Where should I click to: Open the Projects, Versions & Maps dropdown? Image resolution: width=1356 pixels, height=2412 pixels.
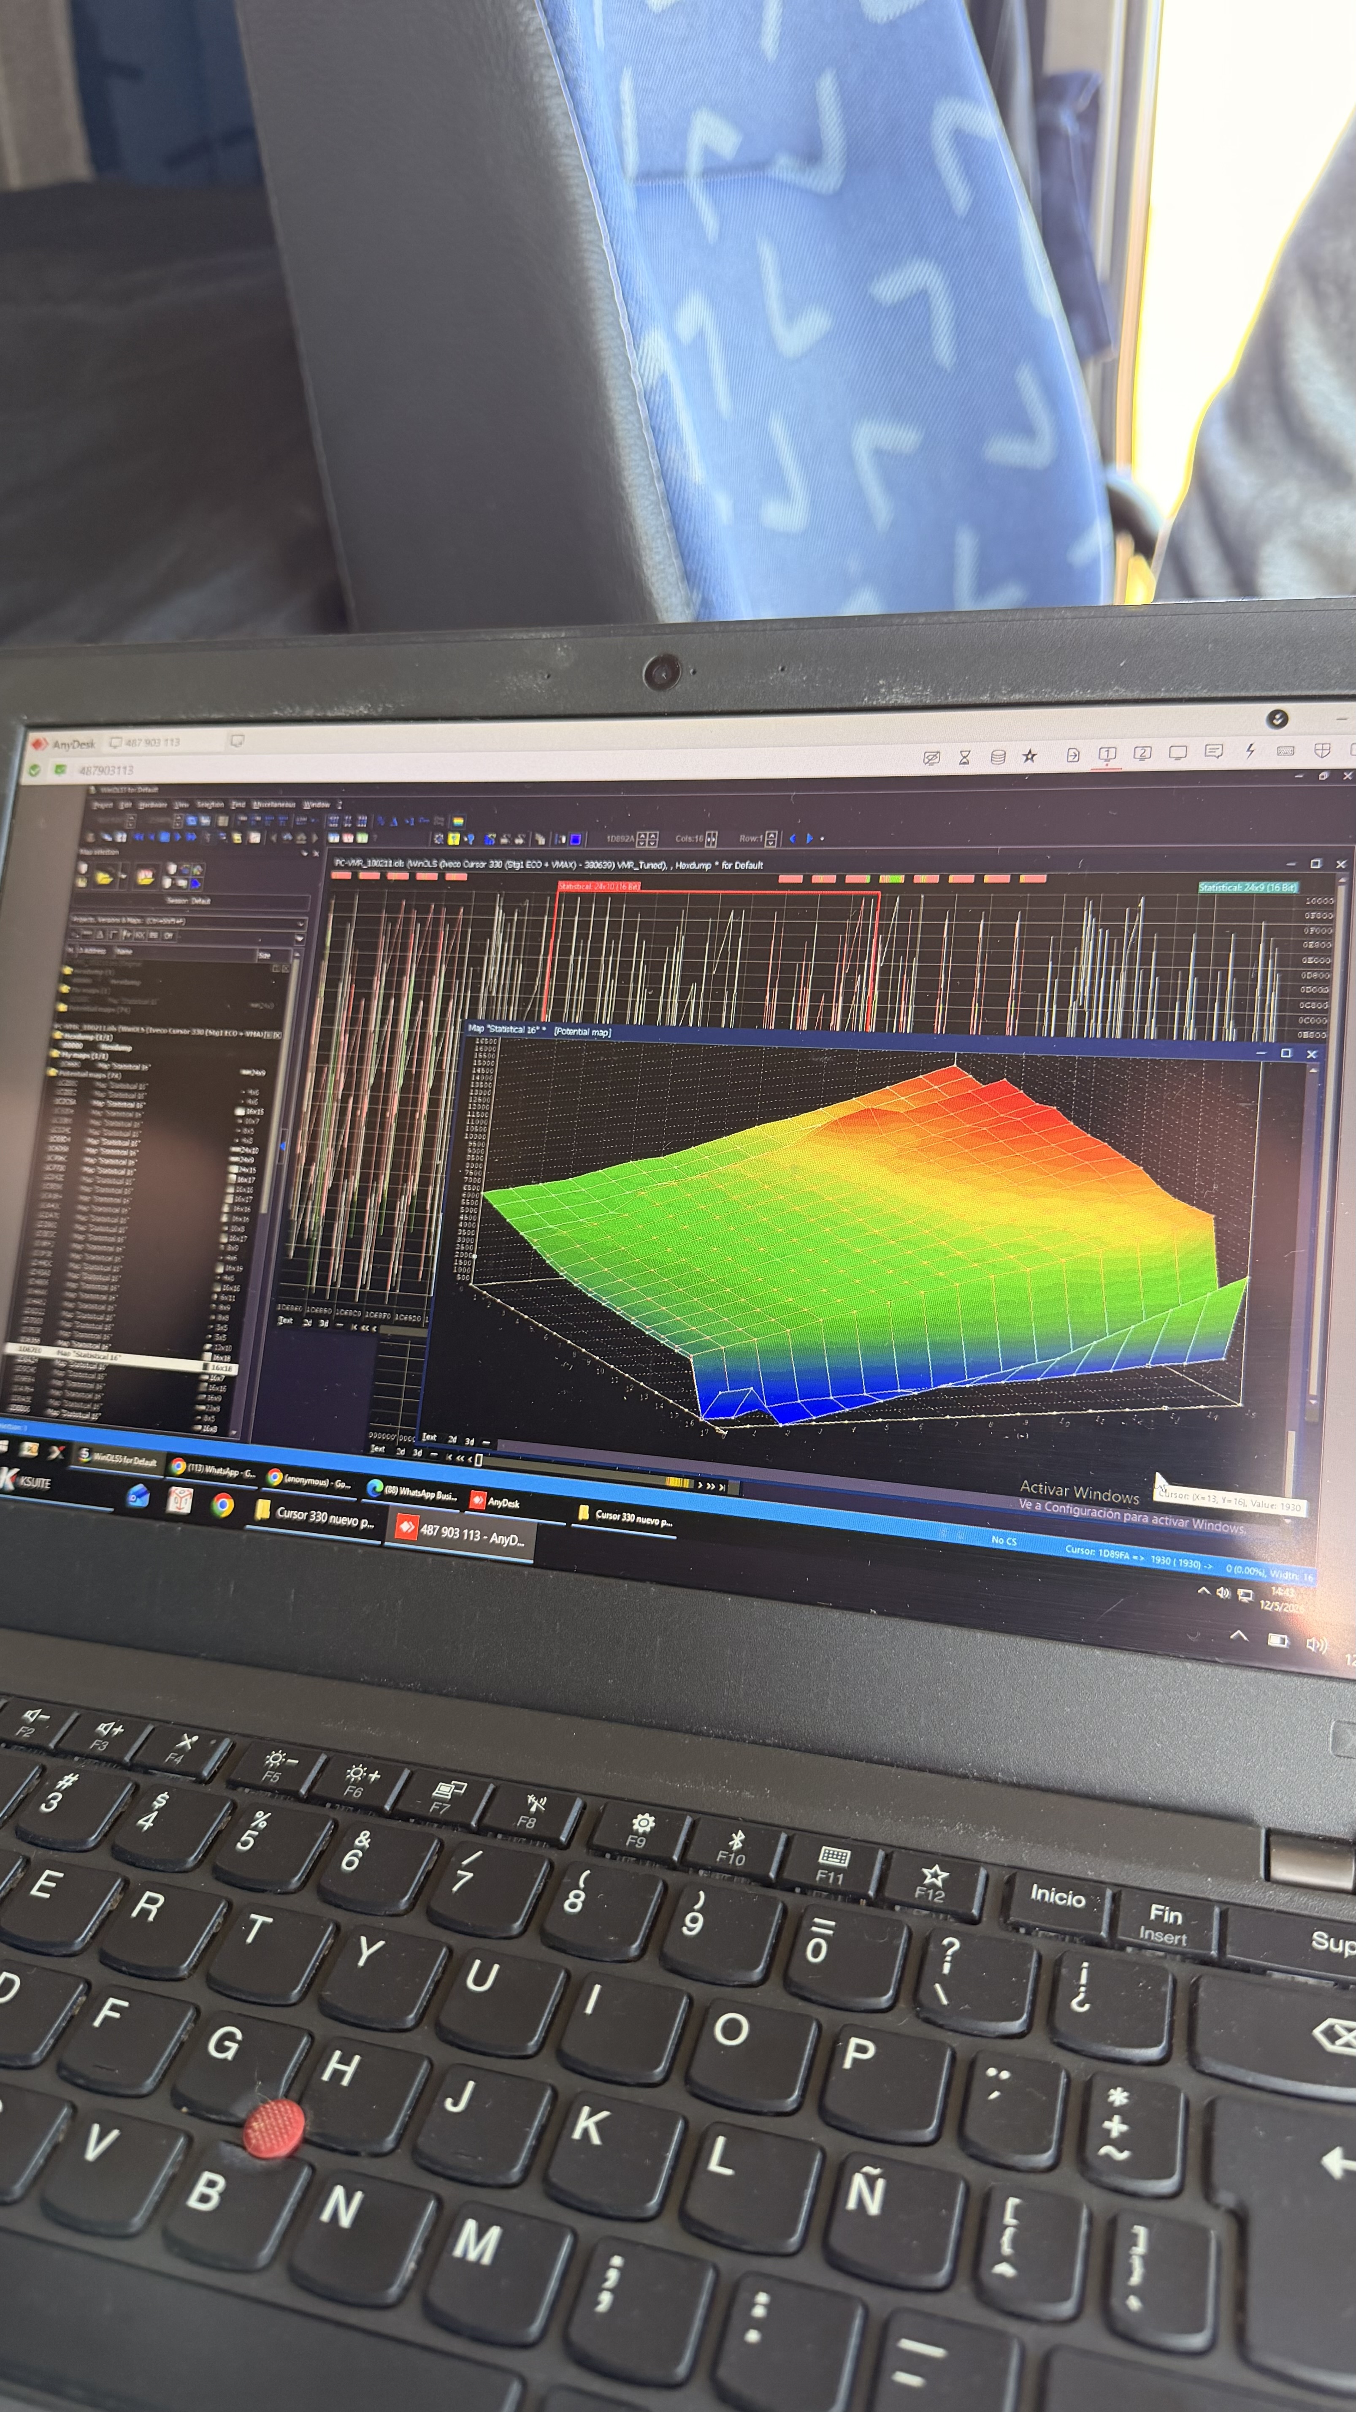click(188, 921)
